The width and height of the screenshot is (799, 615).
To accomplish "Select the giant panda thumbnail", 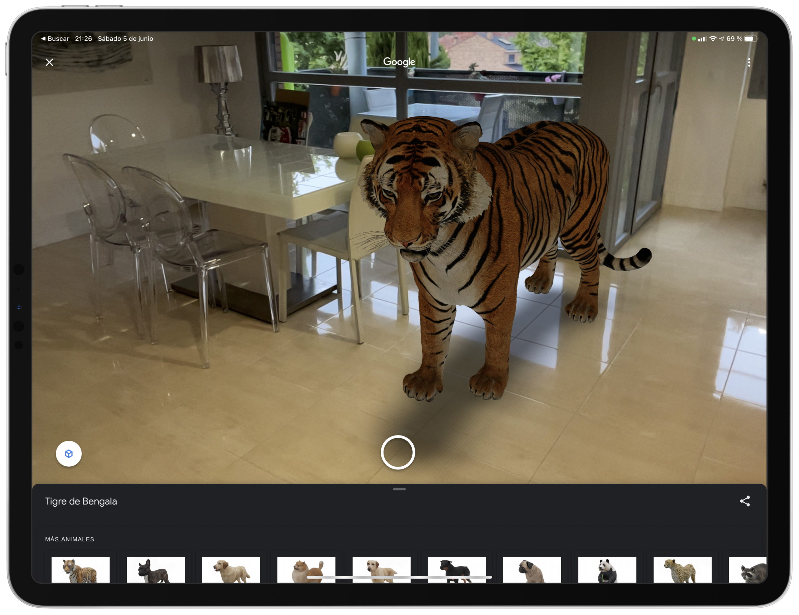I will click(x=607, y=569).
